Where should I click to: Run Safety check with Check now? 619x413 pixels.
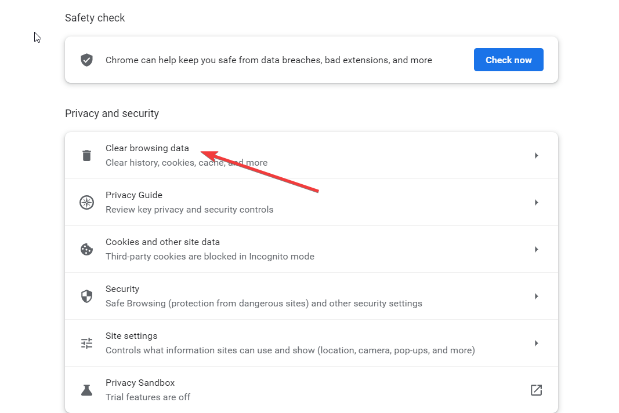[508, 60]
